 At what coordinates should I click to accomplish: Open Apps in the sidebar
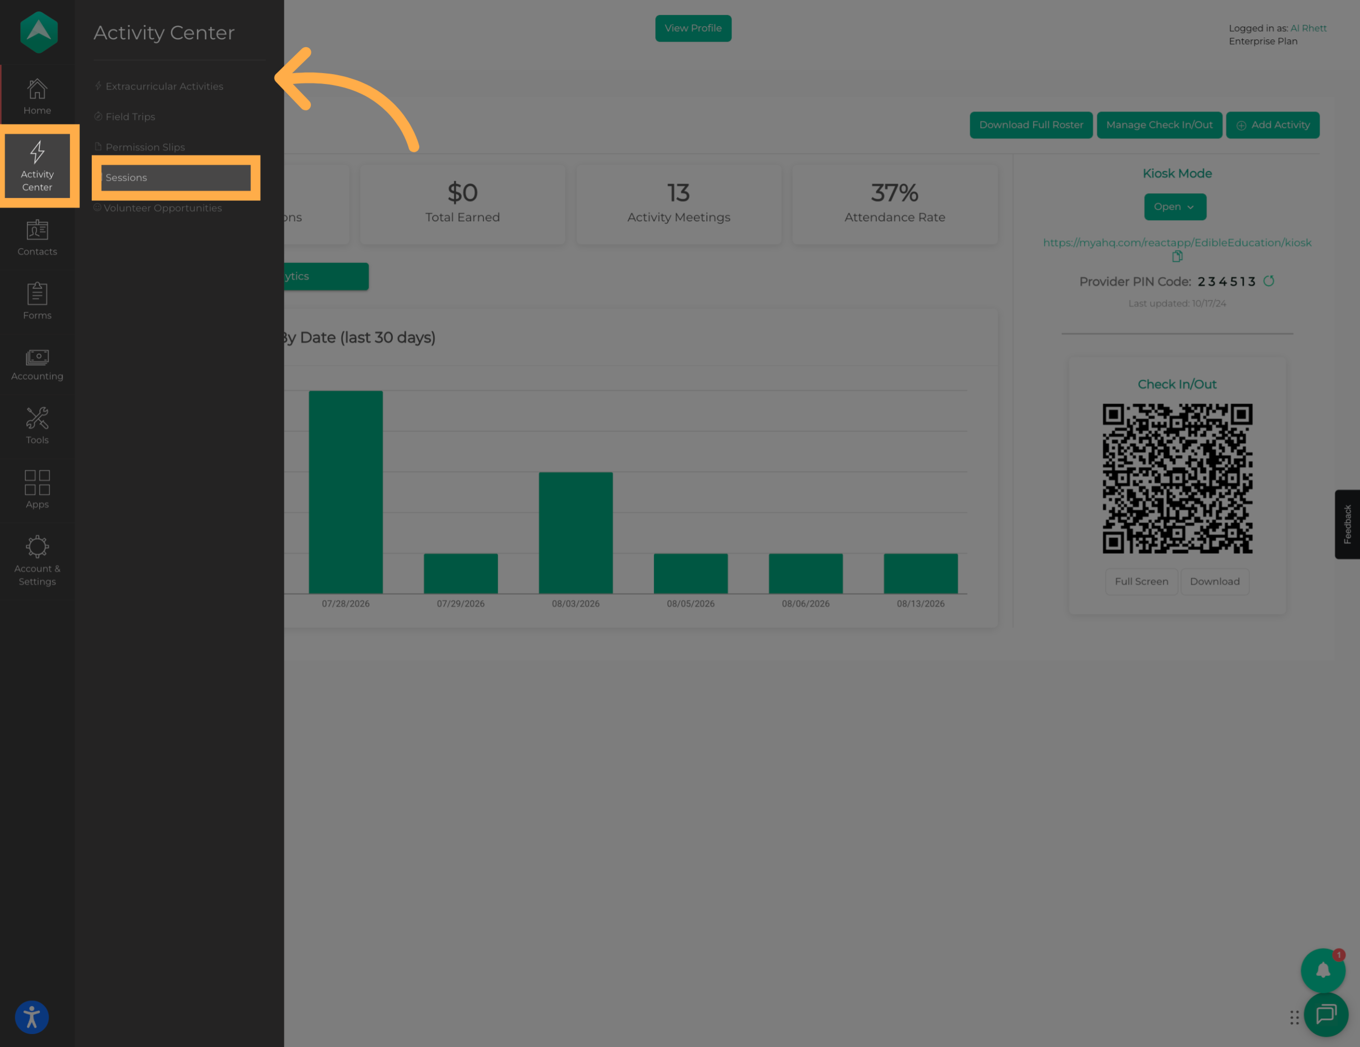pos(37,490)
